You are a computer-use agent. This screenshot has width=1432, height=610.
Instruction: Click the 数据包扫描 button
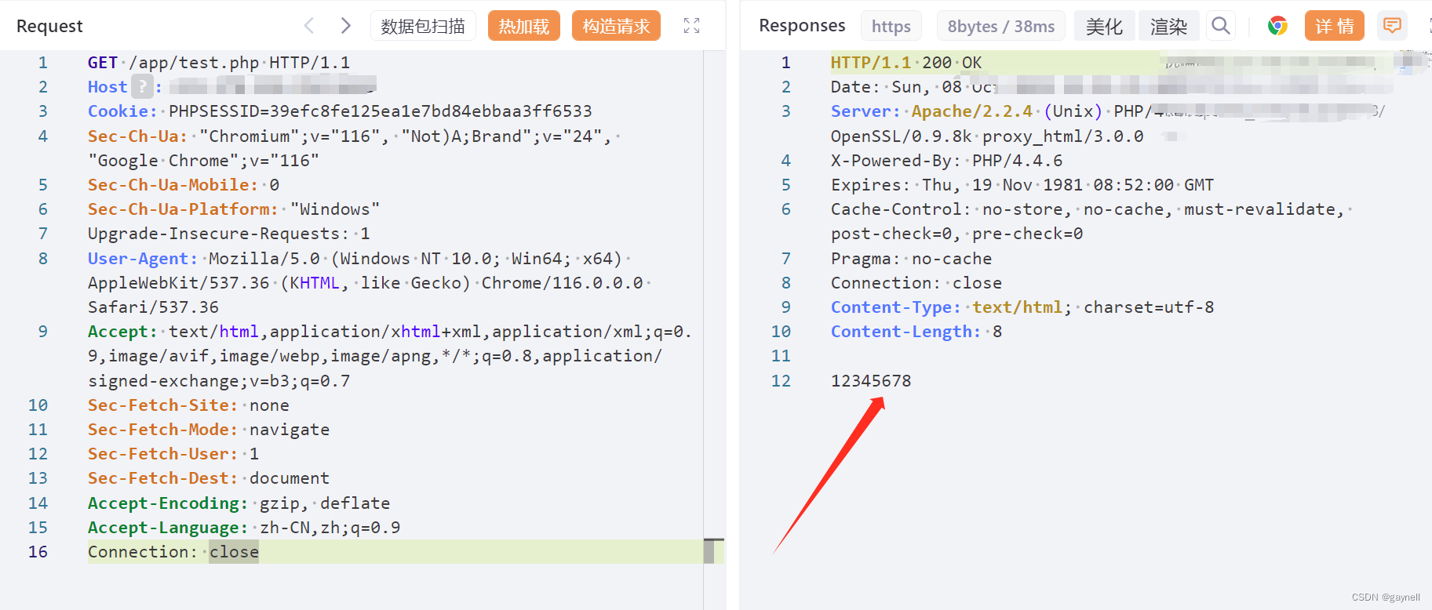423,26
